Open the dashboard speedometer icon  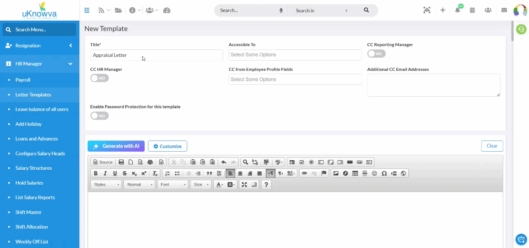(167, 10)
